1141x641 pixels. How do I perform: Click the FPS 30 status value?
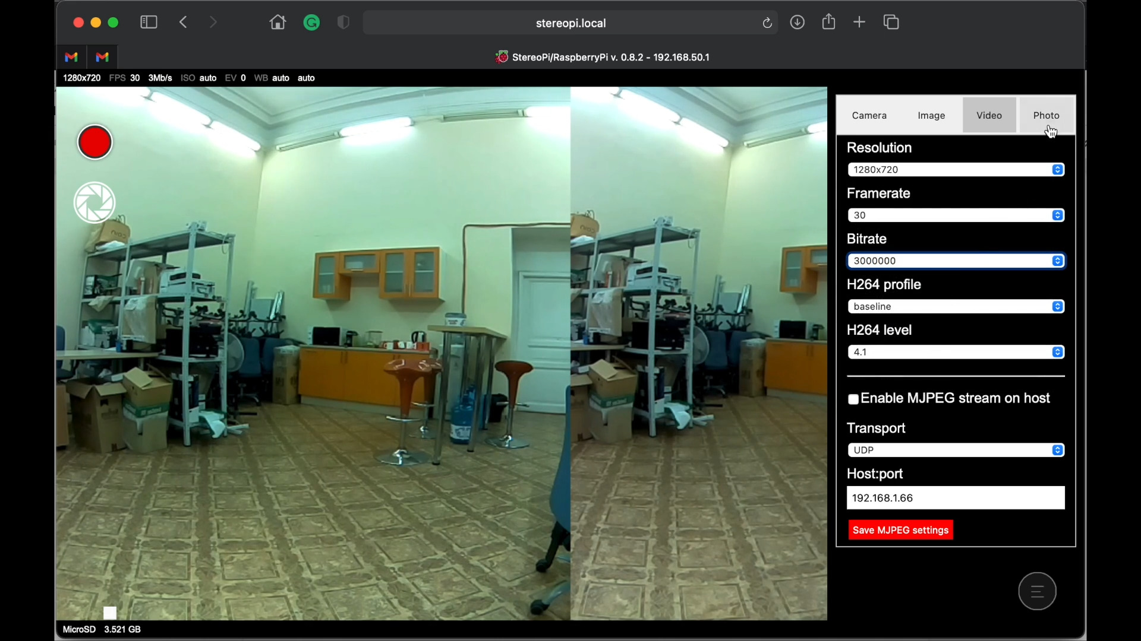pos(125,78)
